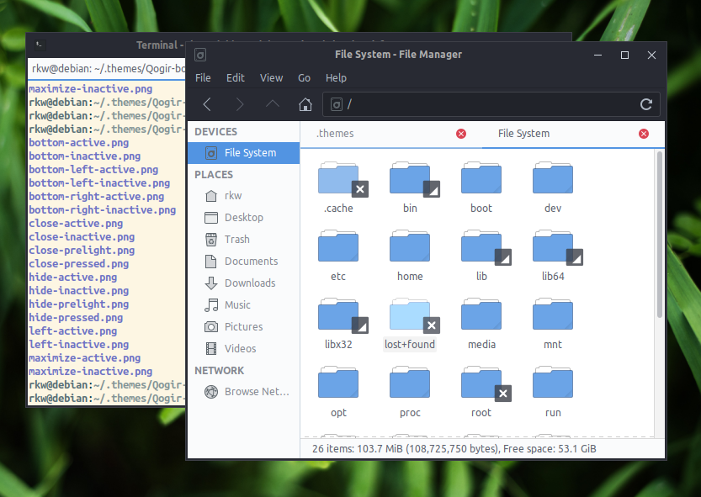The height and width of the screenshot is (497, 701).
Task: Select the root folder
Action: click(481, 392)
